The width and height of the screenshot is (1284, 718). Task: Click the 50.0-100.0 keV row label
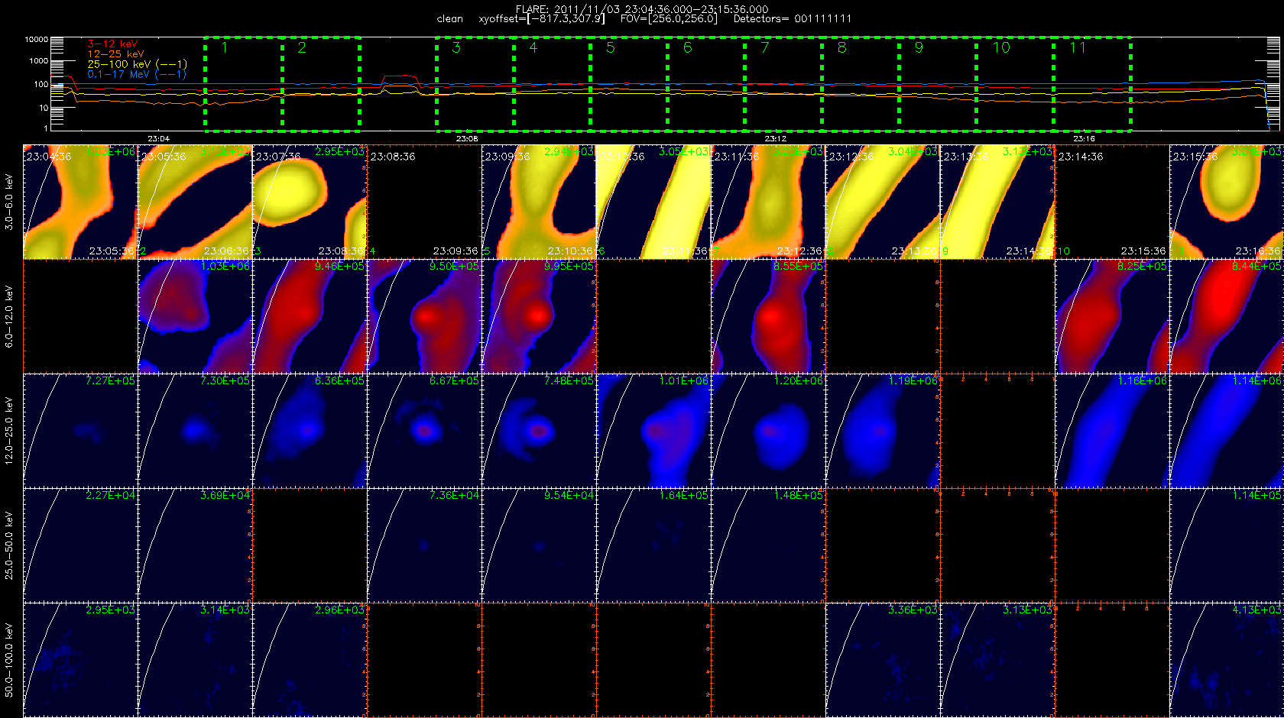coord(9,661)
